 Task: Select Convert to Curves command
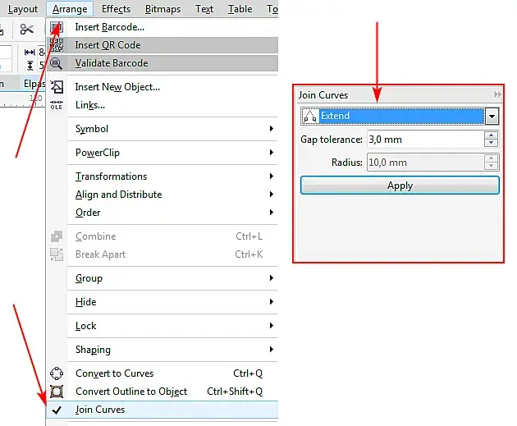[x=162, y=373]
